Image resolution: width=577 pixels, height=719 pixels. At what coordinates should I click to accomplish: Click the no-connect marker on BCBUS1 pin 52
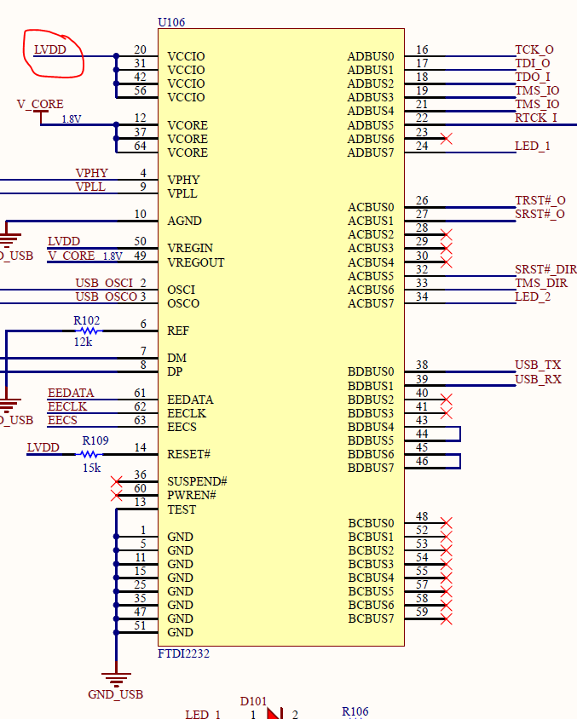pos(447,537)
